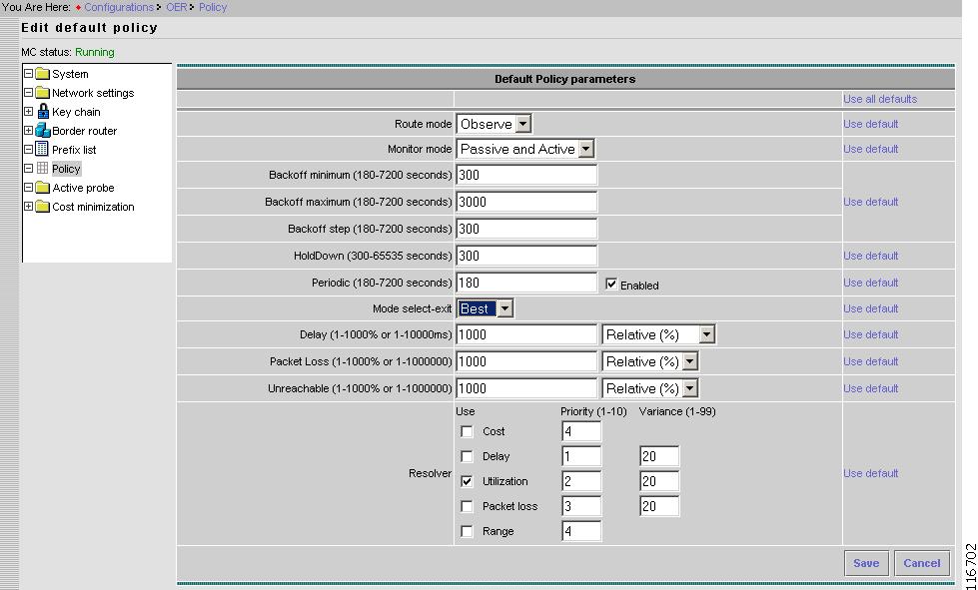Image resolution: width=978 pixels, height=590 pixels.
Task: Click Use default for Resolver
Action: tap(871, 473)
